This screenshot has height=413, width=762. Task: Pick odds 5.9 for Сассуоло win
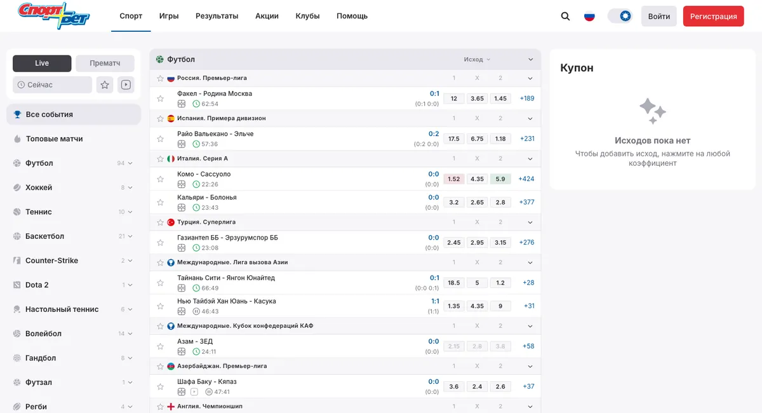(500, 179)
